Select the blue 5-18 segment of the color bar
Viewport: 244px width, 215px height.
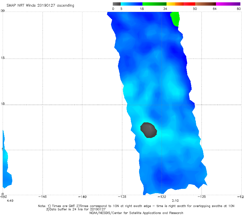132,4
